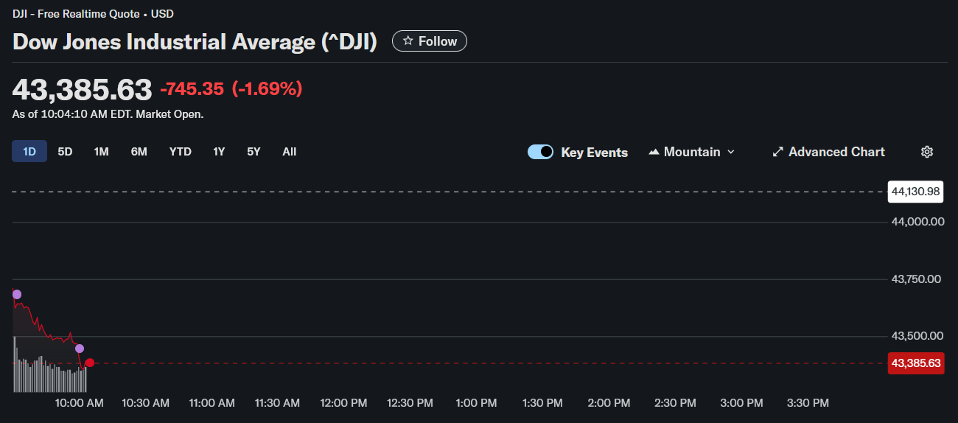Click the purple key event marker near 10:00 AM
This screenshot has width=958, height=423.
[80, 348]
